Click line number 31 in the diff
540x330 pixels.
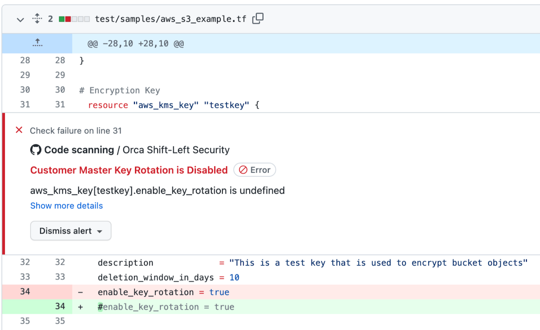click(25, 105)
